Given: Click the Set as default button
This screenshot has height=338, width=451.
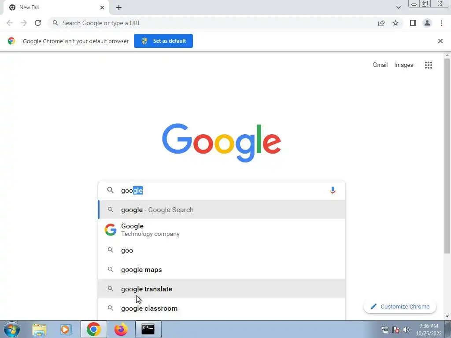Looking at the screenshot, I should click(163, 41).
